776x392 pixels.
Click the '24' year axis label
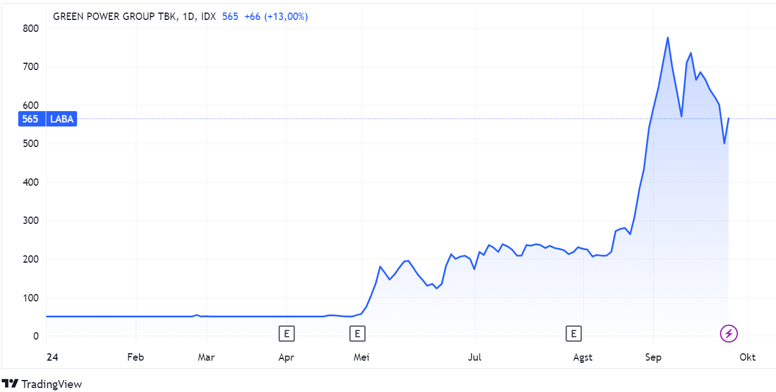[x=52, y=357]
